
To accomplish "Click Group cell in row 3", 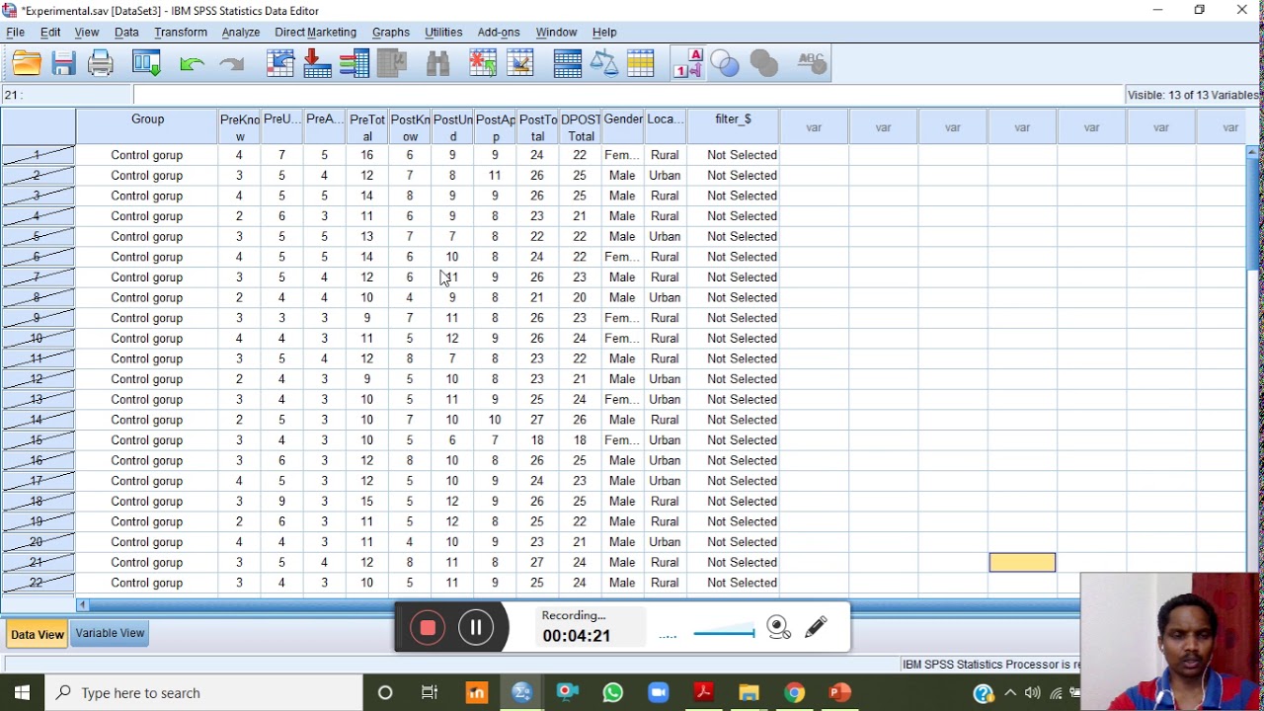I will tap(147, 196).
